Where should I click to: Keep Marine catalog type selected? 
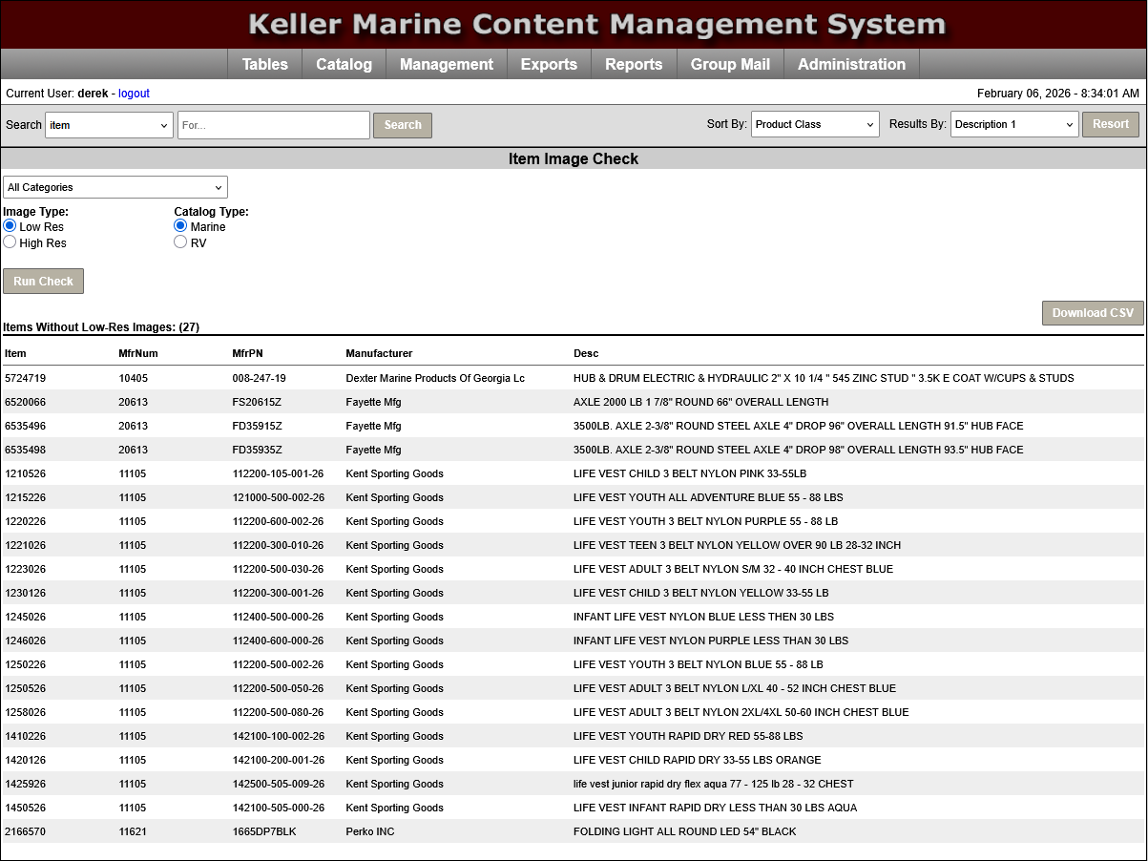click(180, 225)
